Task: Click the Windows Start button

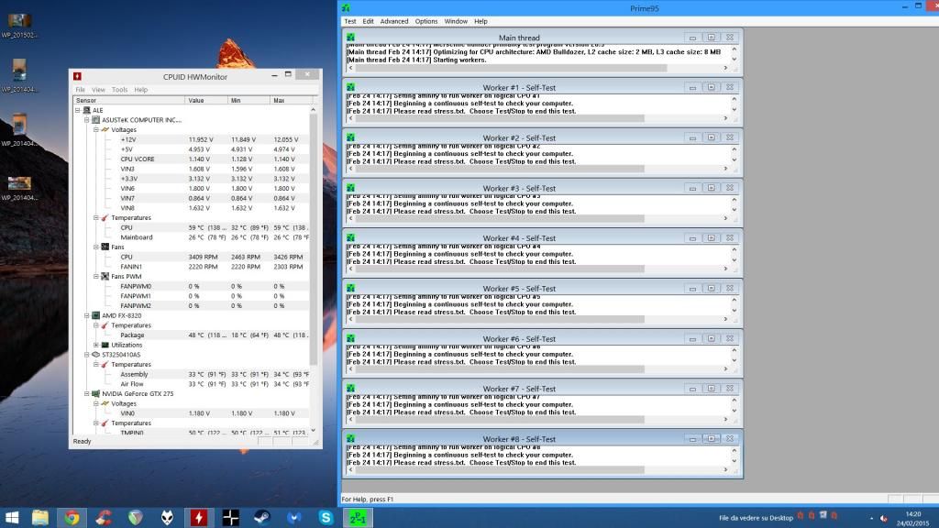Action: point(11,517)
